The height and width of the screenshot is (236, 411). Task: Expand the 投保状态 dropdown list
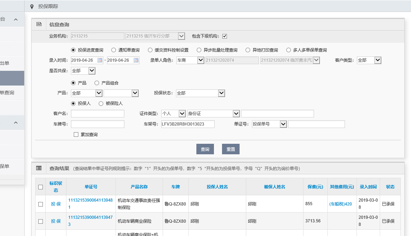click(x=221, y=93)
